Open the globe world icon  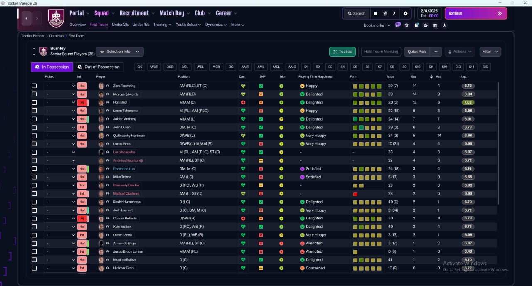click(x=384, y=14)
